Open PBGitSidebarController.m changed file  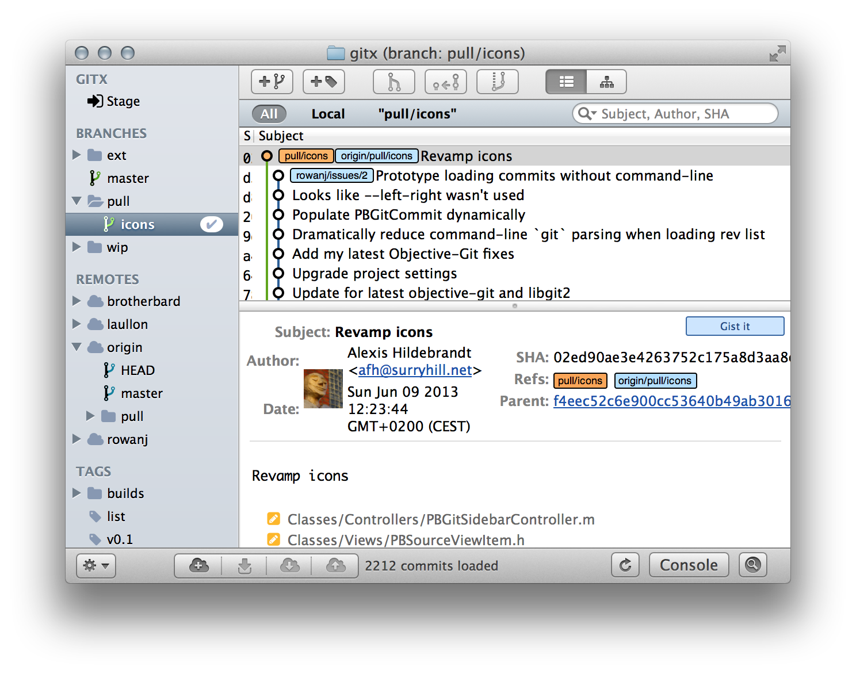[441, 519]
